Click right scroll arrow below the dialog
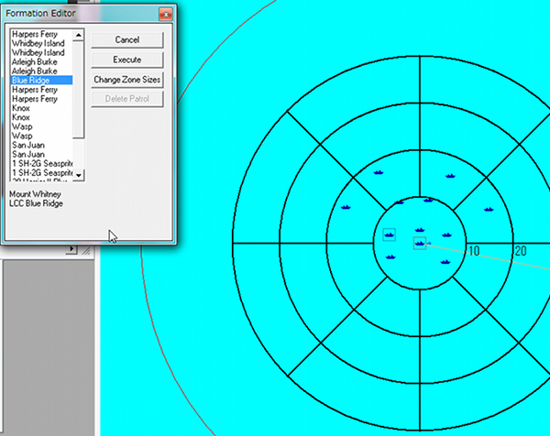This screenshot has width=550, height=436. click(71, 249)
